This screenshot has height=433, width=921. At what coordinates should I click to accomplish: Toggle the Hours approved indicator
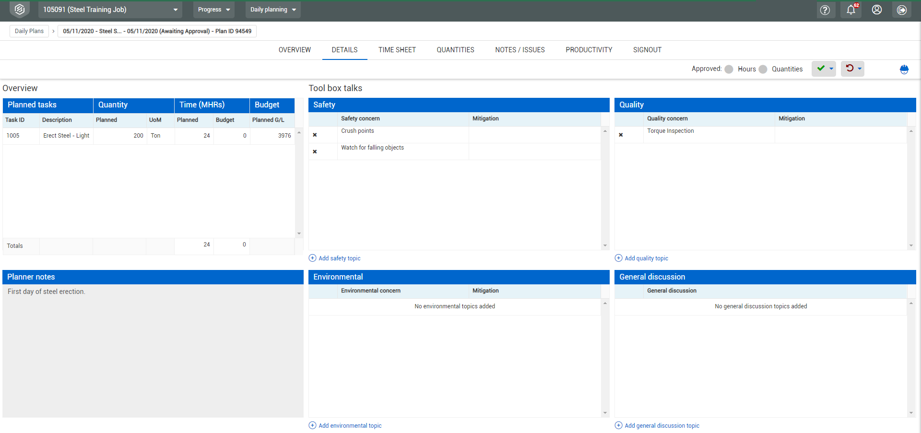pyautogui.click(x=729, y=69)
